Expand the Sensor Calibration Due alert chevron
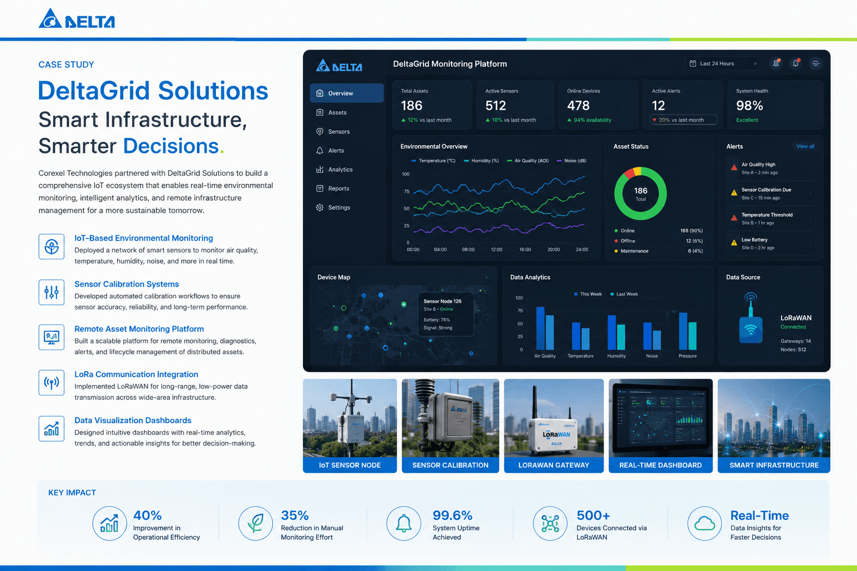This screenshot has height=571, width=857. click(x=810, y=193)
